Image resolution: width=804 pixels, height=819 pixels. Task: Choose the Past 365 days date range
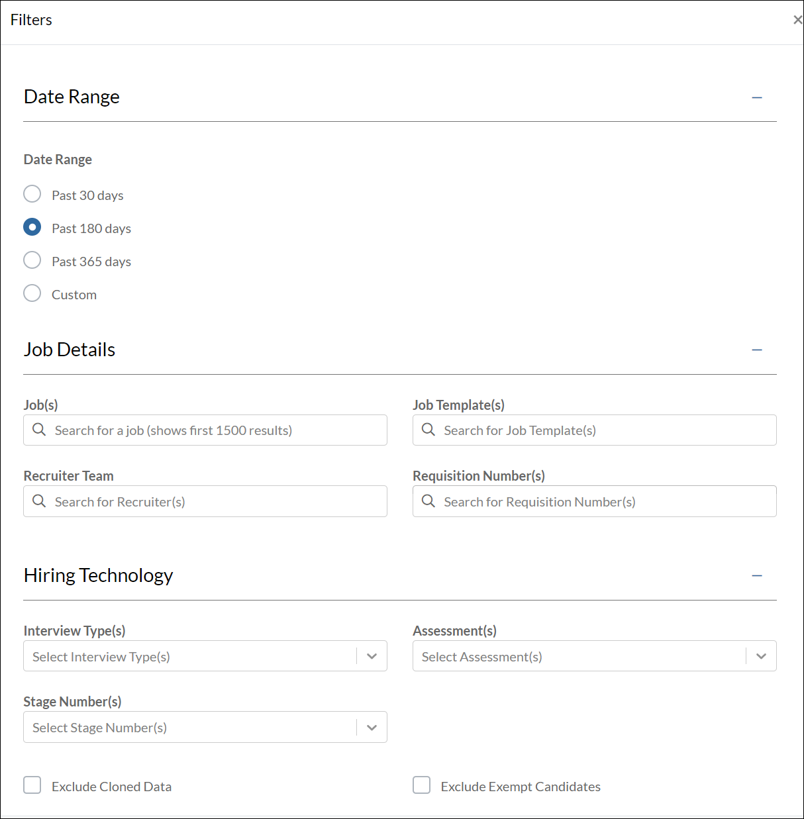point(32,260)
